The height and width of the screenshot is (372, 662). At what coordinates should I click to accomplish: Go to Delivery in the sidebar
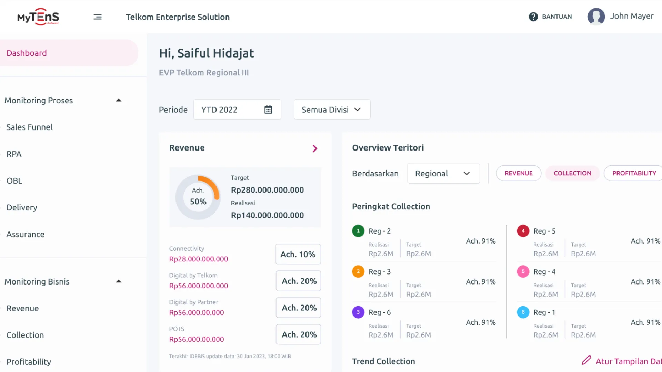pos(22,208)
